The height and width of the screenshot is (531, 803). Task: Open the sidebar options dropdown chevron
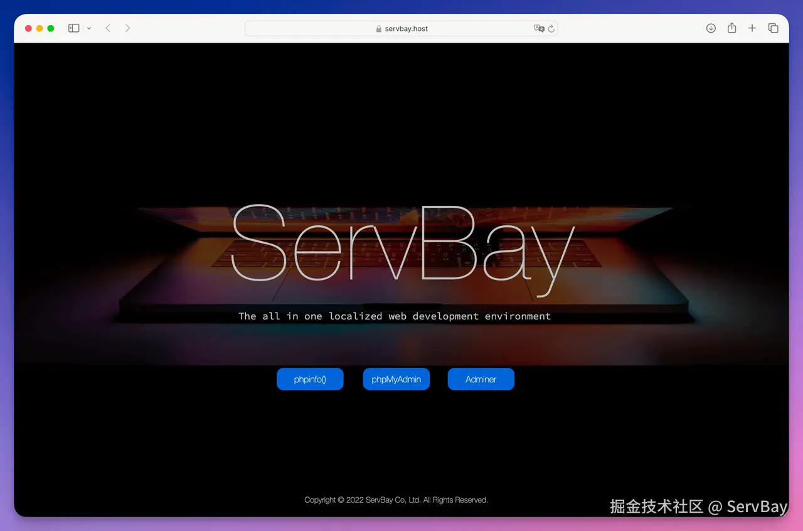point(89,28)
